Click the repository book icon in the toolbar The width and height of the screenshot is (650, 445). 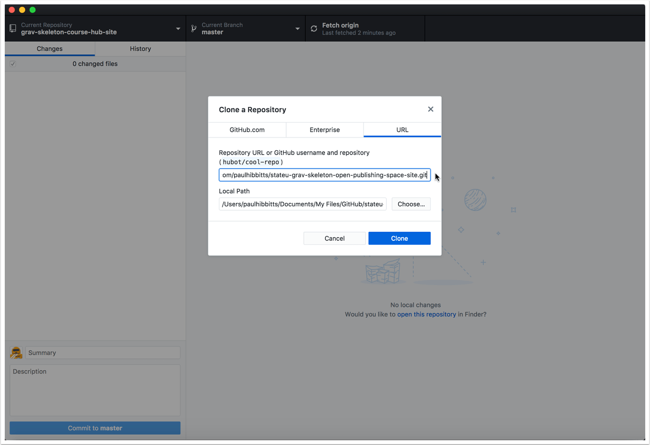click(12, 28)
